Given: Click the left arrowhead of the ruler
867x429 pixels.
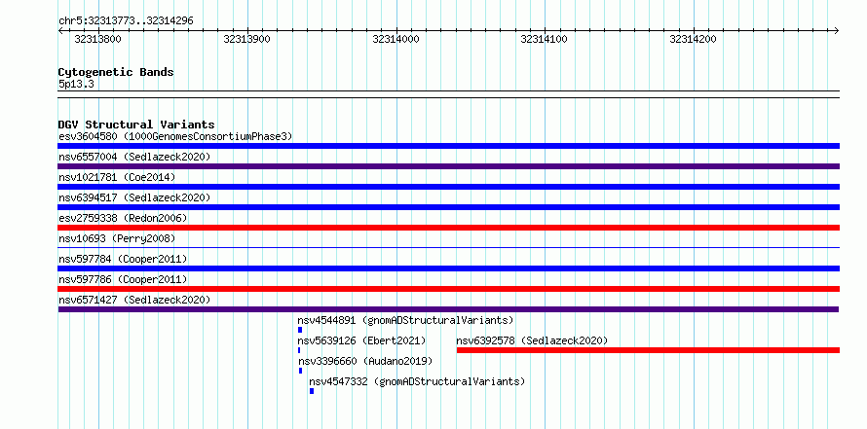Looking at the screenshot, I should pos(60,30).
